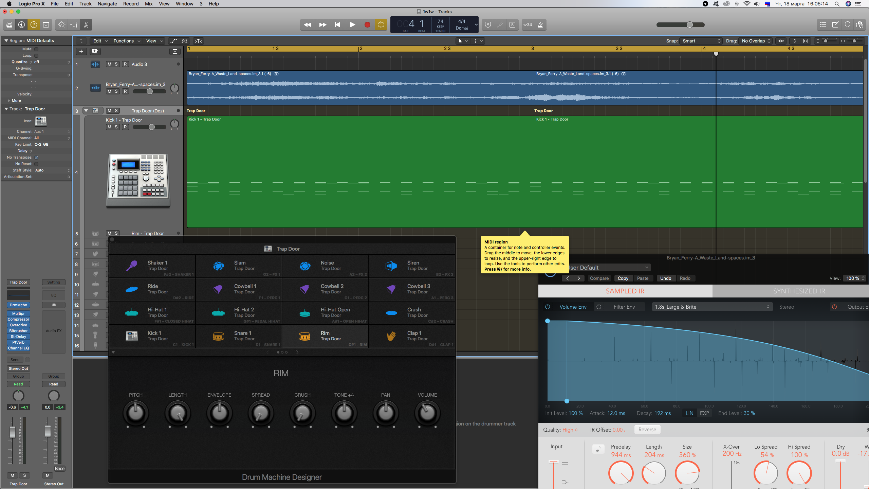
Task: Click the master volume slider in control bar
Action: (681, 25)
